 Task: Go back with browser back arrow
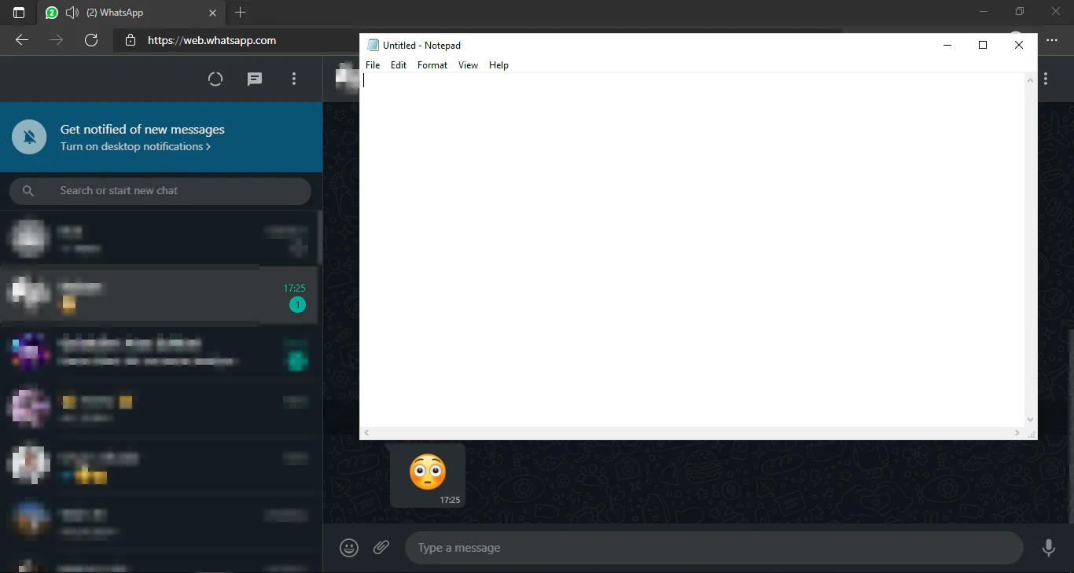tap(22, 40)
